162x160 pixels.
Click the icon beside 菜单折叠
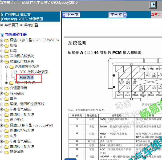[21, 25]
